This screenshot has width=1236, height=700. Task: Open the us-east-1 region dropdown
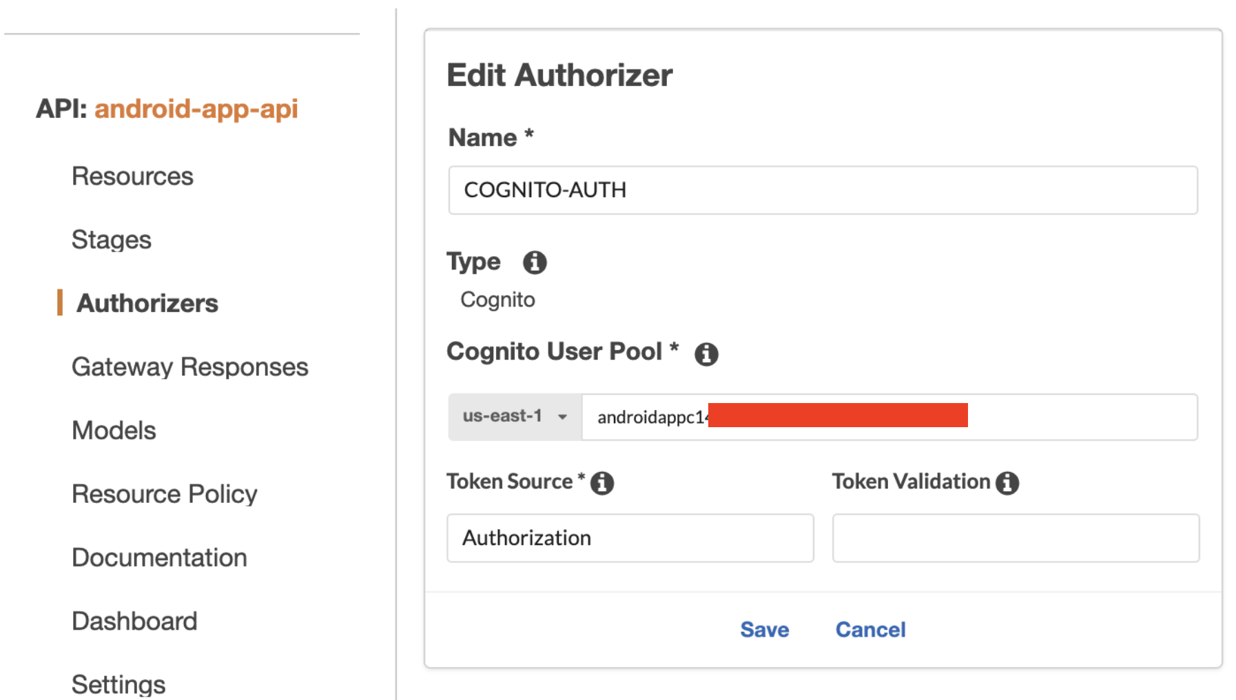tap(515, 417)
